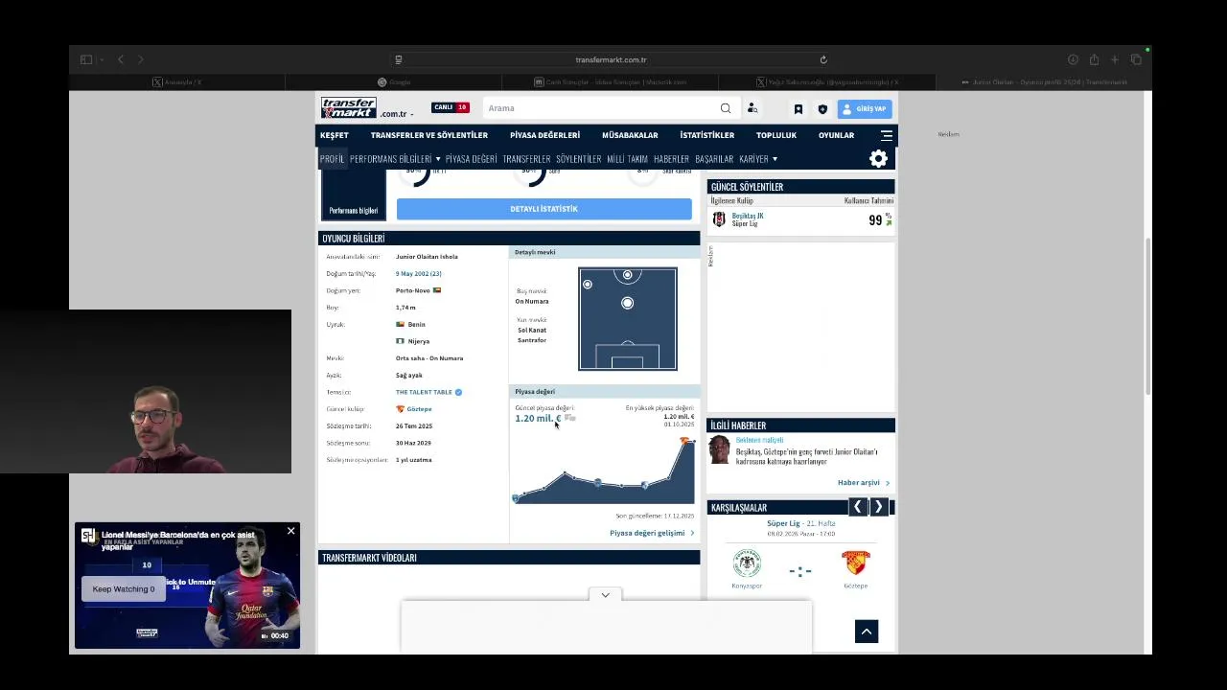Open the player detailed search icon

pyautogui.click(x=752, y=108)
